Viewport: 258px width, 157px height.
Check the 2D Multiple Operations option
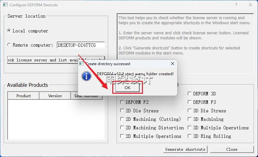pos(122,136)
